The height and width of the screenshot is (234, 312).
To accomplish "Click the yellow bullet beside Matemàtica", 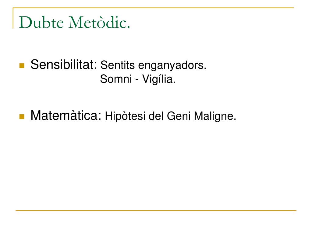I will pos(22,117).
